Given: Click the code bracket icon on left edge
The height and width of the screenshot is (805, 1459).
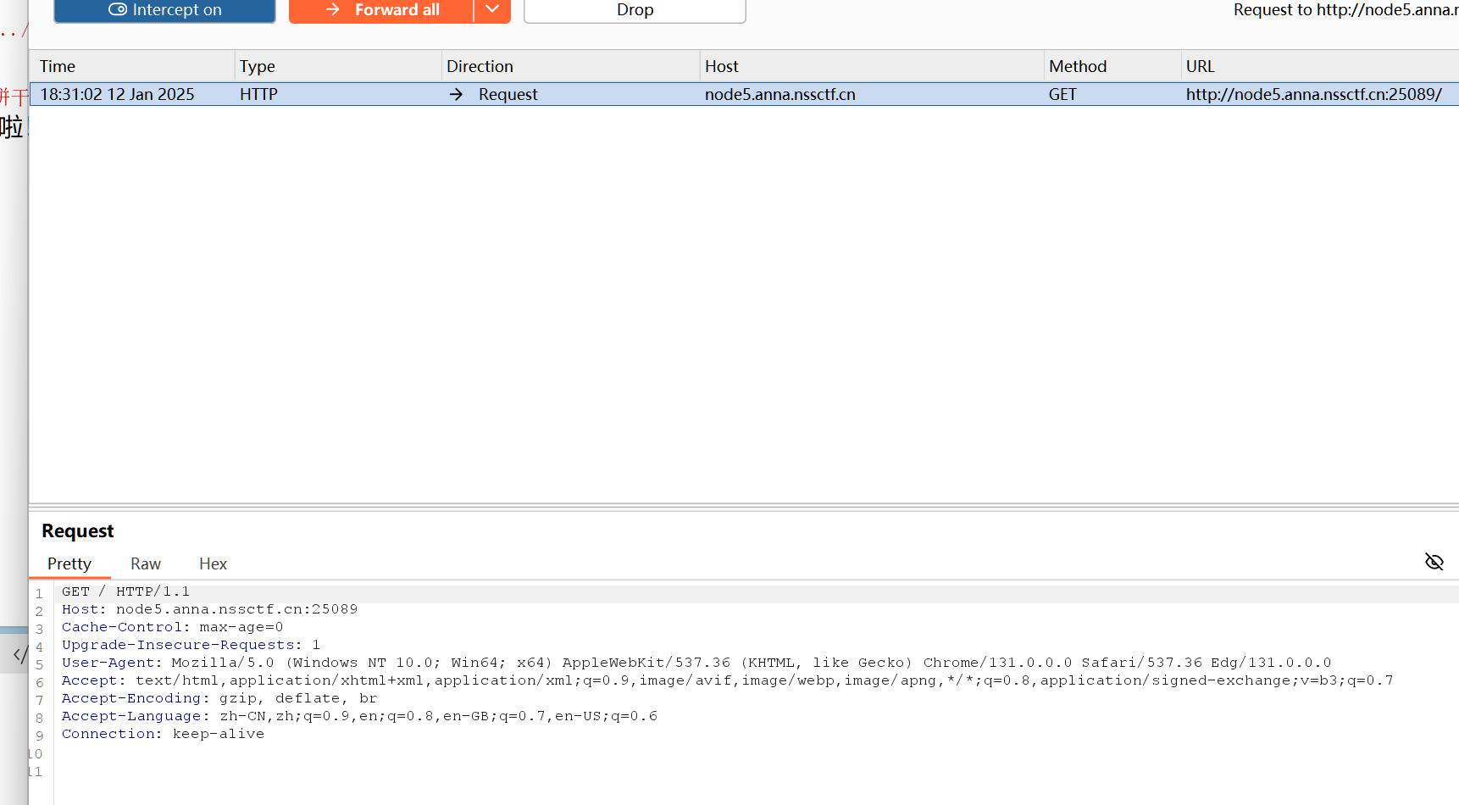Looking at the screenshot, I should pyautogui.click(x=20, y=654).
